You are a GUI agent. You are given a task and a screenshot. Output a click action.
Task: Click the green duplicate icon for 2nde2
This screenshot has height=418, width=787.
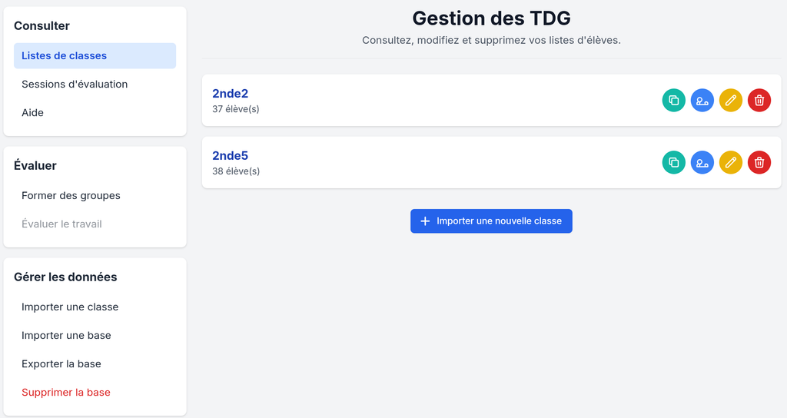[x=673, y=100]
